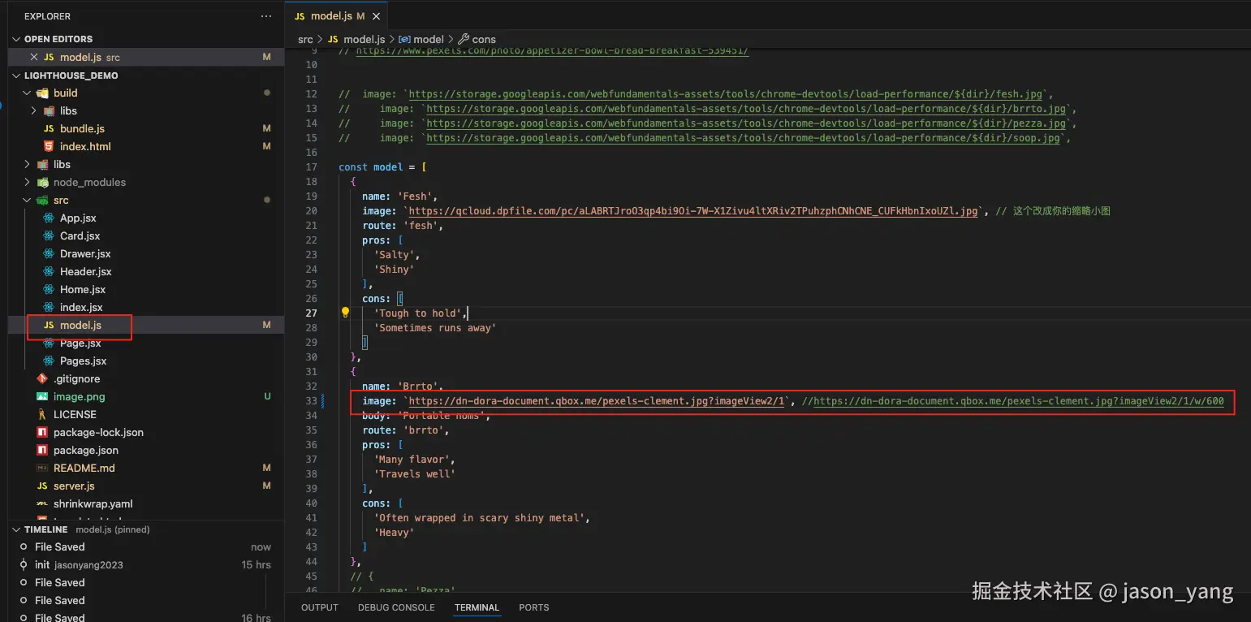Screen dimensions: 1251x622
Task: Click the 'Travels well' string
Action: coord(415,474)
